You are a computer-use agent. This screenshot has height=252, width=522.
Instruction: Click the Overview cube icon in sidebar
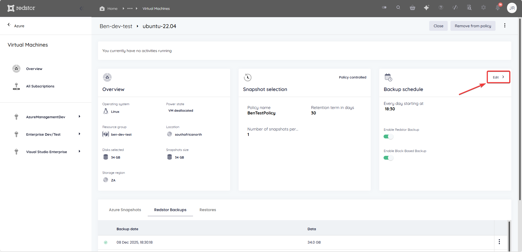pos(16,69)
